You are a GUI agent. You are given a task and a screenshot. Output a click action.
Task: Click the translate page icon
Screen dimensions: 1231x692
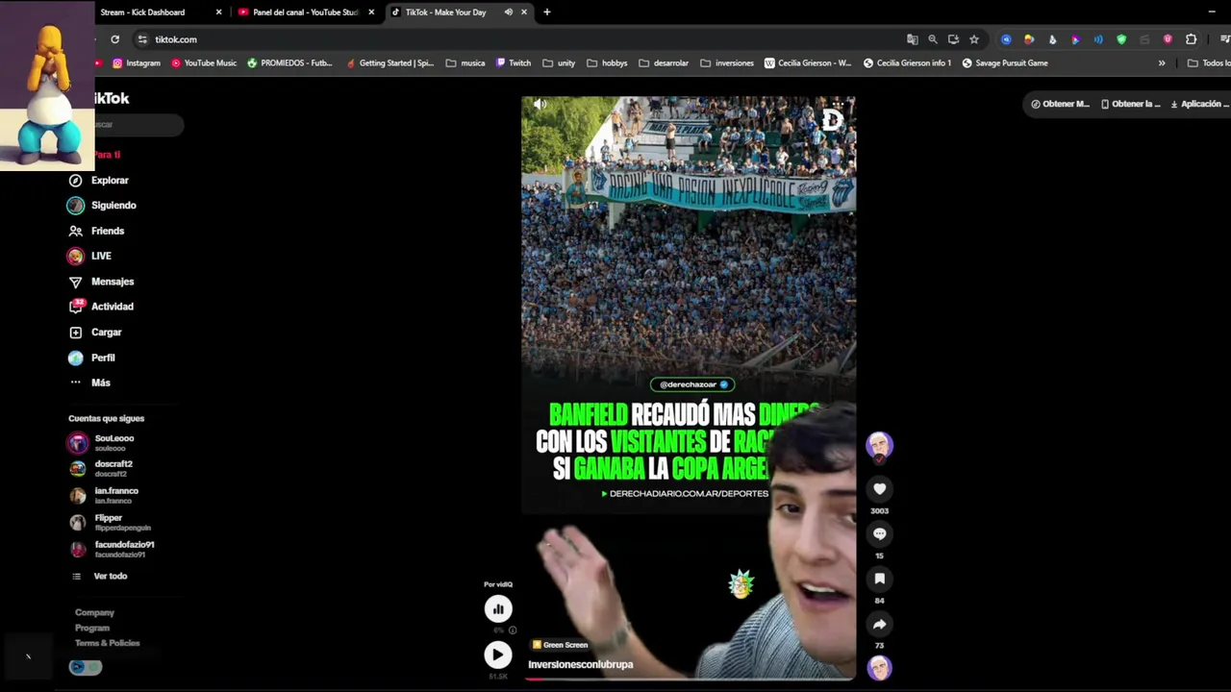pos(912,39)
